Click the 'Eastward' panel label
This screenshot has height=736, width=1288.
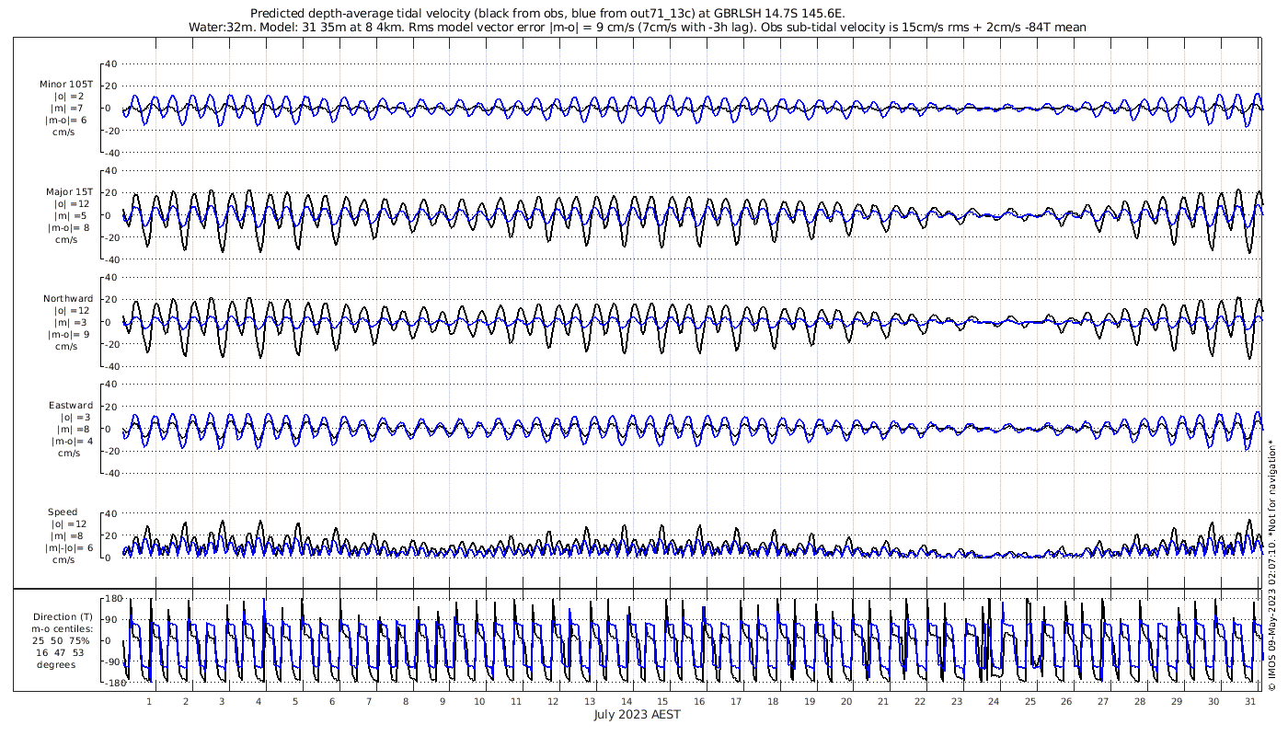point(71,405)
